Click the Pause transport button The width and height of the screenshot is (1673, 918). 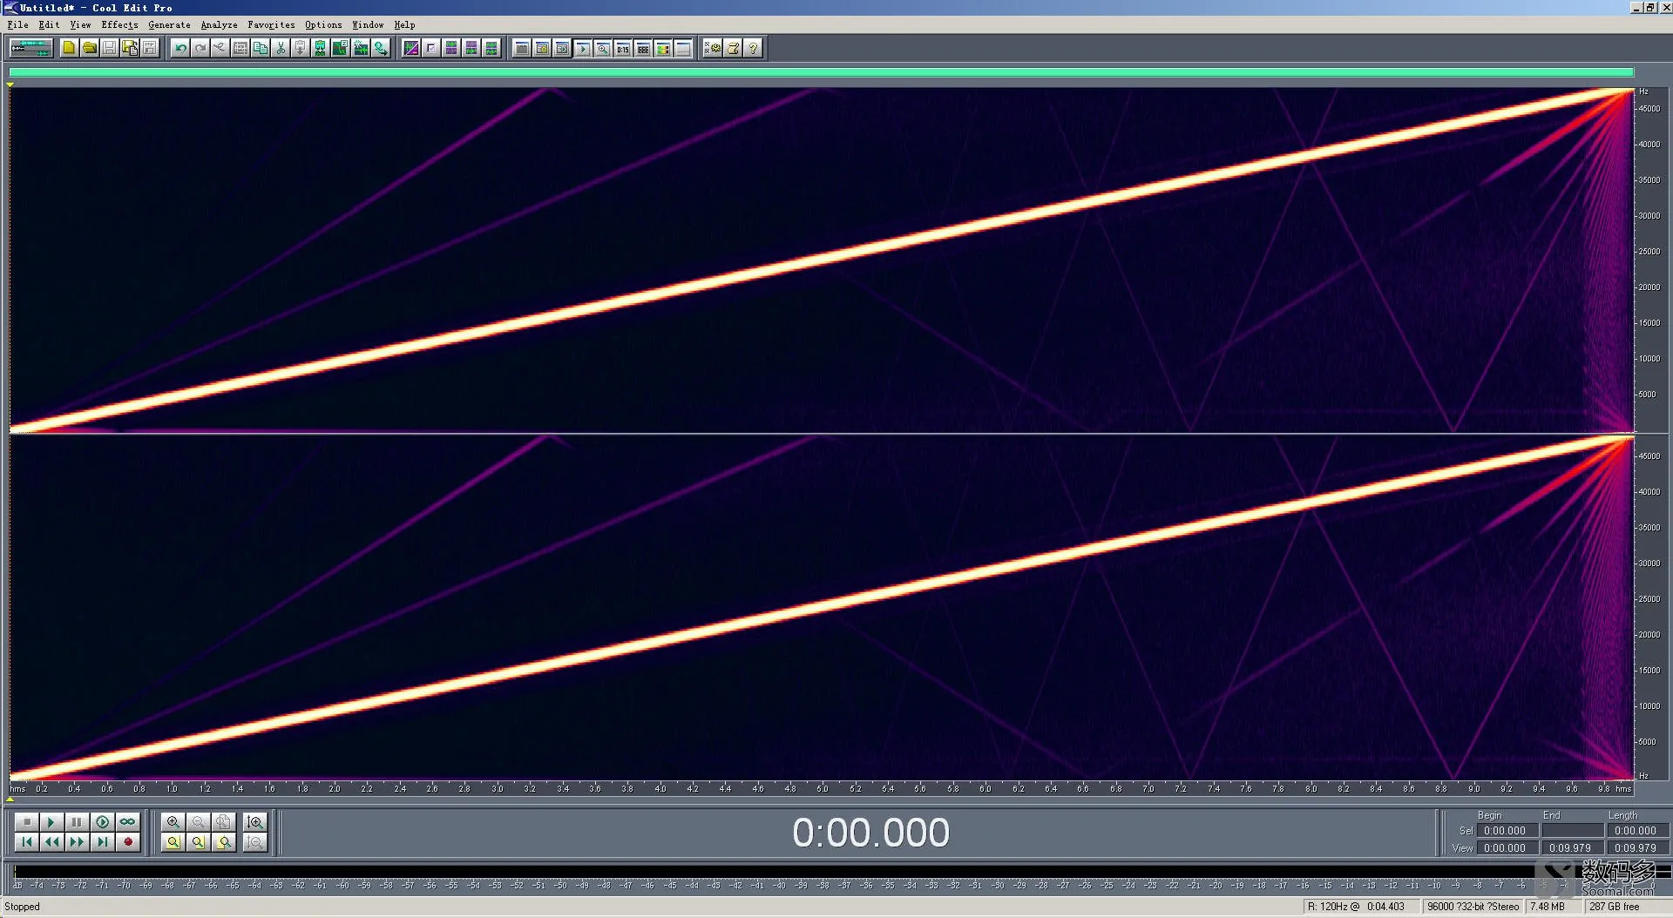tap(77, 821)
